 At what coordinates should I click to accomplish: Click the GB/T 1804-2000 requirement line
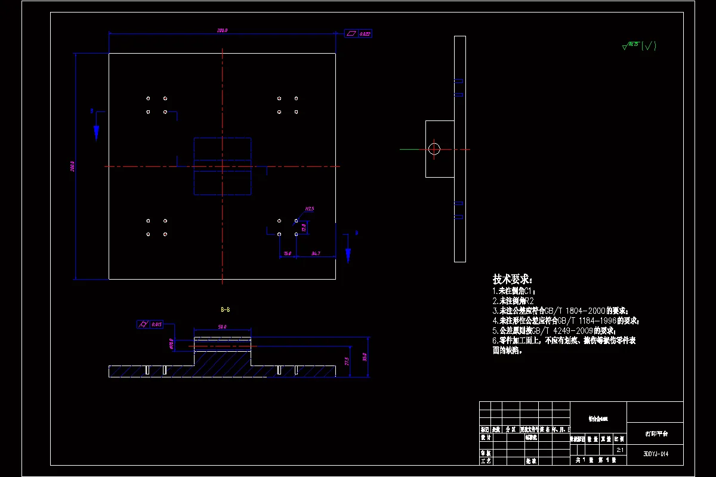(560, 311)
